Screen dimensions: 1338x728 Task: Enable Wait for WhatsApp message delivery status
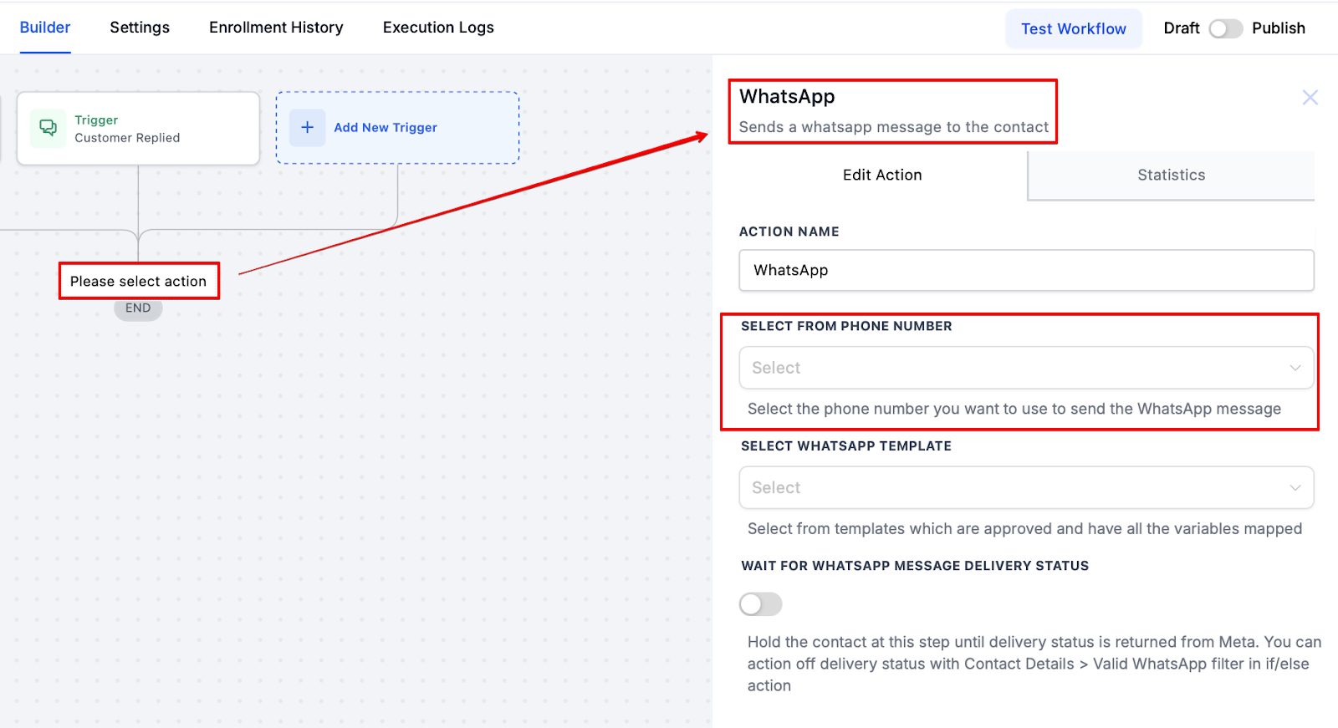(x=760, y=603)
